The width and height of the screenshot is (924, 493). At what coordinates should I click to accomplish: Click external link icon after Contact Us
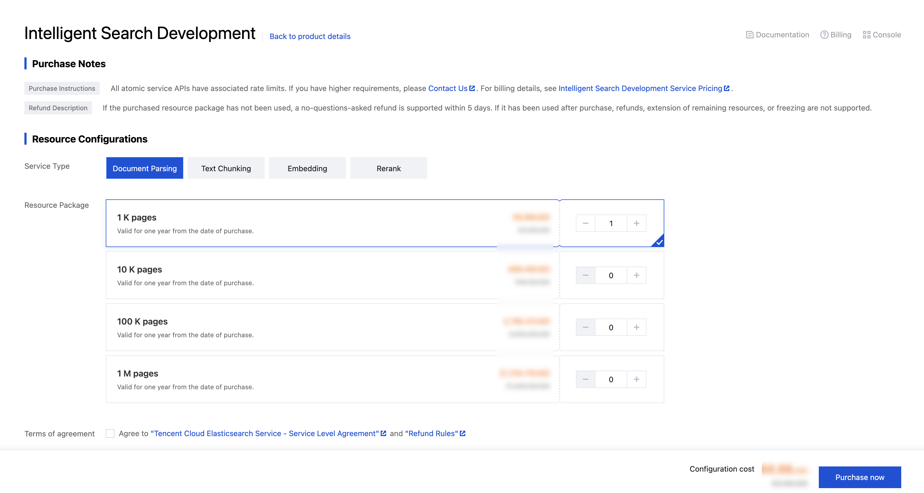[x=472, y=88]
